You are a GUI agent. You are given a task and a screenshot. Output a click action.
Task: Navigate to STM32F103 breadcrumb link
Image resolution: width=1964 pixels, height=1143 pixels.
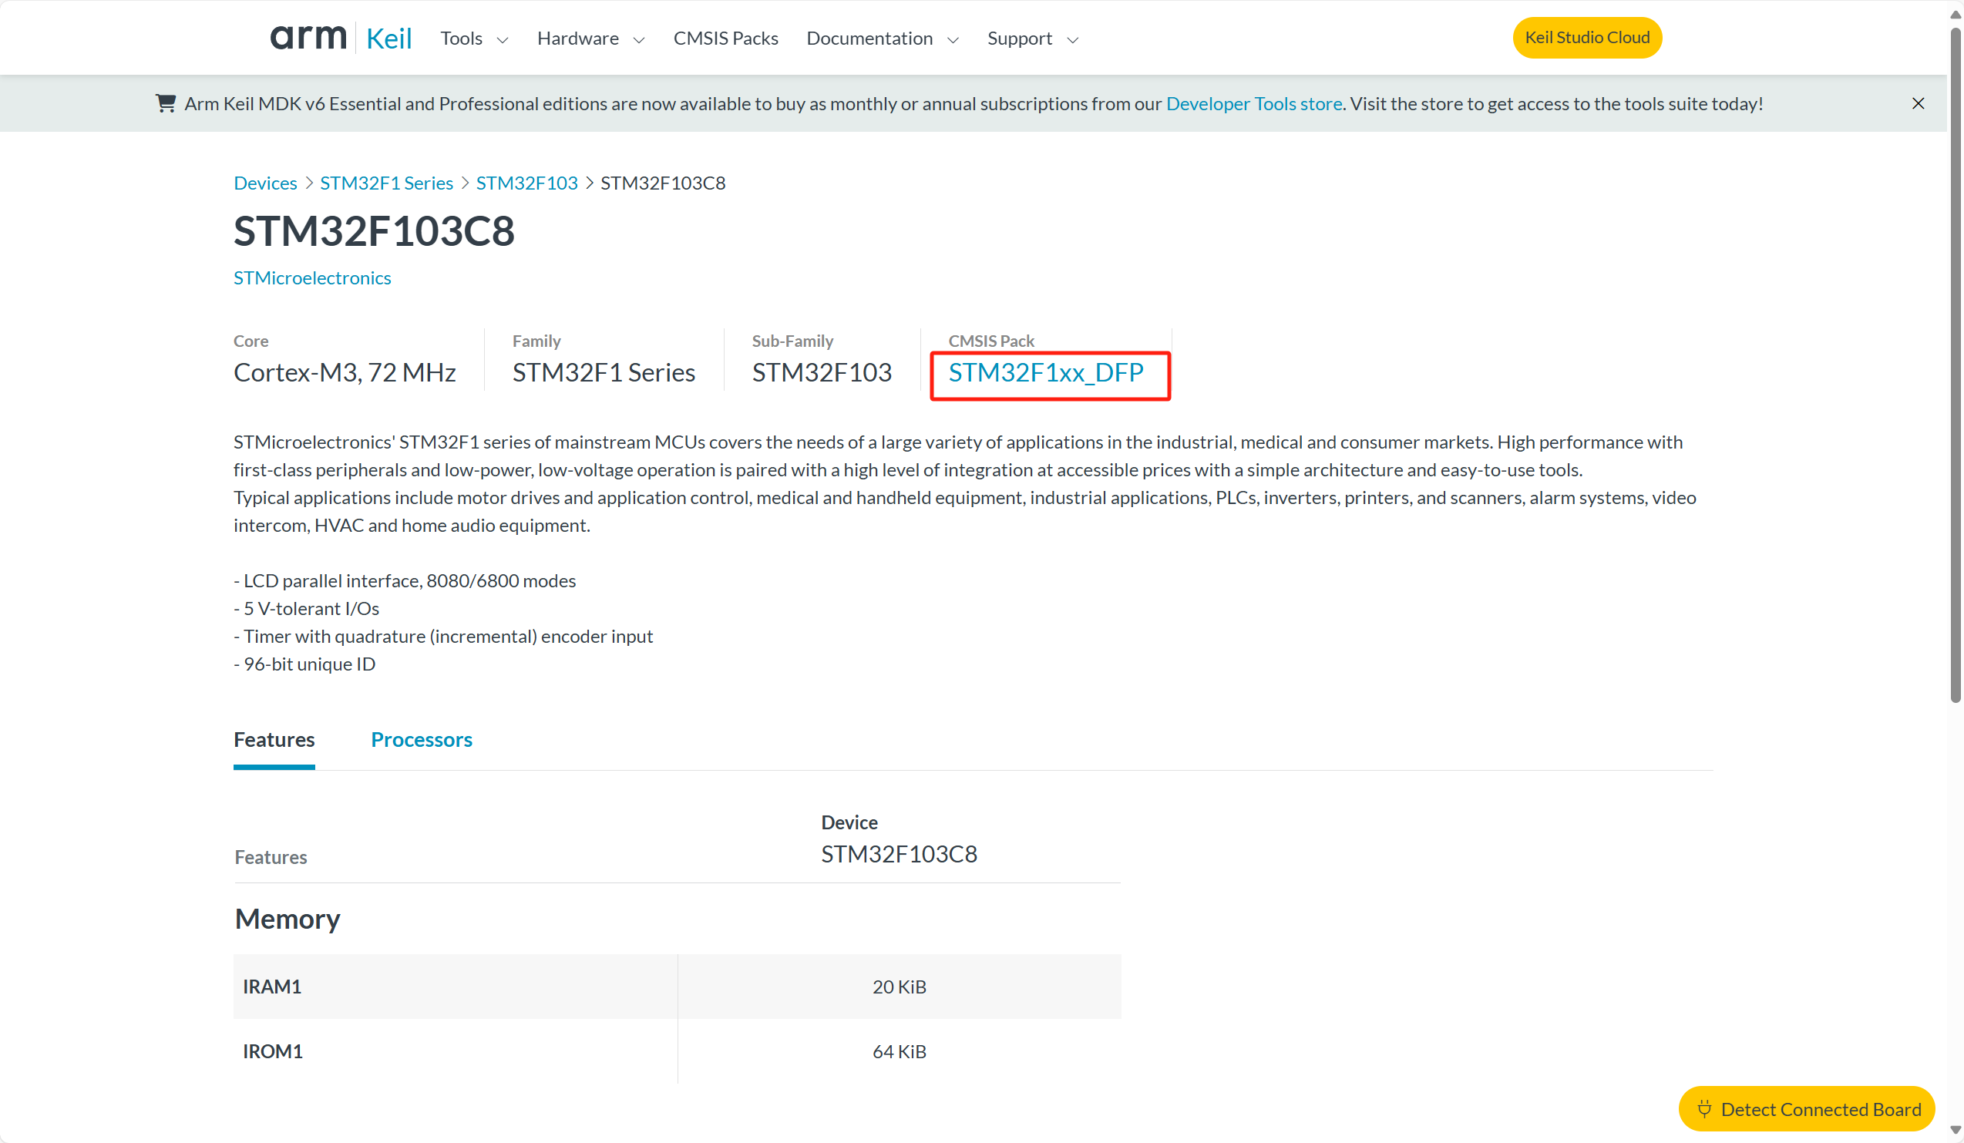point(527,183)
